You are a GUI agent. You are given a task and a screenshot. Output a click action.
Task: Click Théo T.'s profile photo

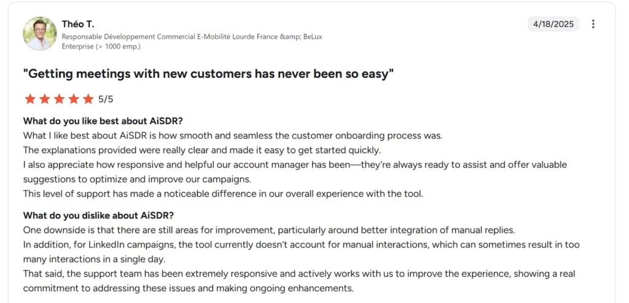(x=40, y=34)
